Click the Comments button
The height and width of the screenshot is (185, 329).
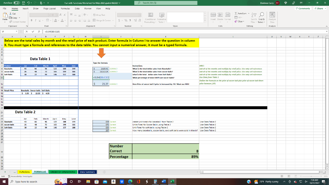coord(303,8)
